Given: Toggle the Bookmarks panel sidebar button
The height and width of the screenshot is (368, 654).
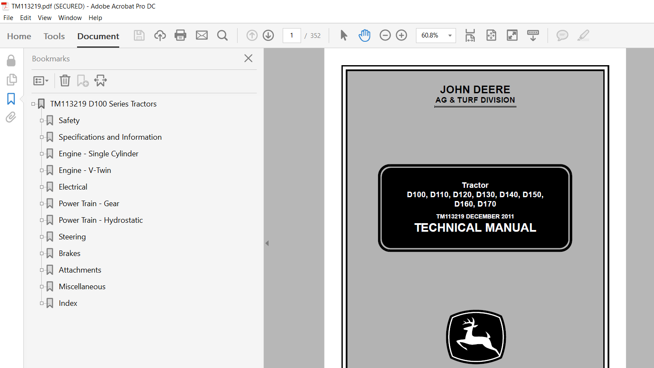Looking at the screenshot, I should coord(11,99).
